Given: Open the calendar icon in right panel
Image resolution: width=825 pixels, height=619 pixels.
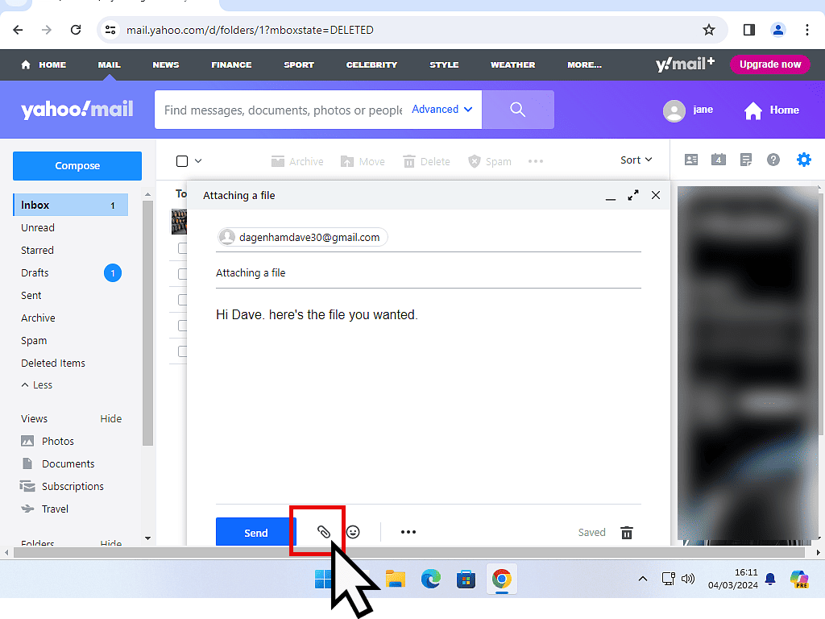Looking at the screenshot, I should pos(718,160).
